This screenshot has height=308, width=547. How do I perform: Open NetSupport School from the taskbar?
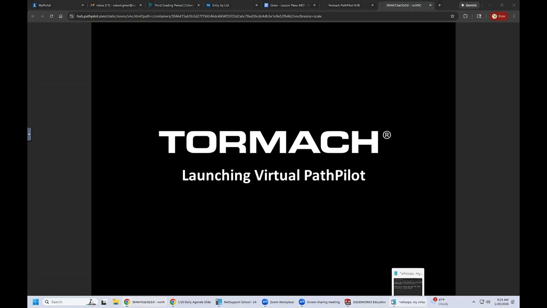237,302
